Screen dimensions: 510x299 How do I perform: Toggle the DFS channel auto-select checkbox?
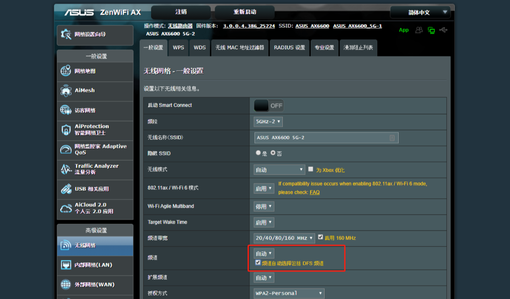[258, 263]
